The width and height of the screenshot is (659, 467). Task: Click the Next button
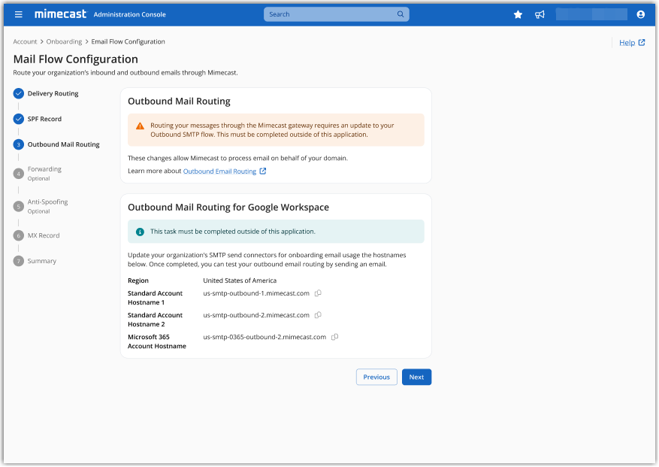tap(416, 377)
